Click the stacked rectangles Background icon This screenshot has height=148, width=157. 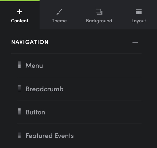(x=99, y=12)
